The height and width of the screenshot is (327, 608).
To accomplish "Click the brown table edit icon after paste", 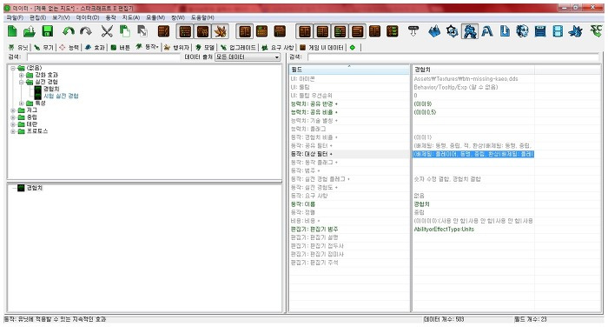I will coord(163,31).
